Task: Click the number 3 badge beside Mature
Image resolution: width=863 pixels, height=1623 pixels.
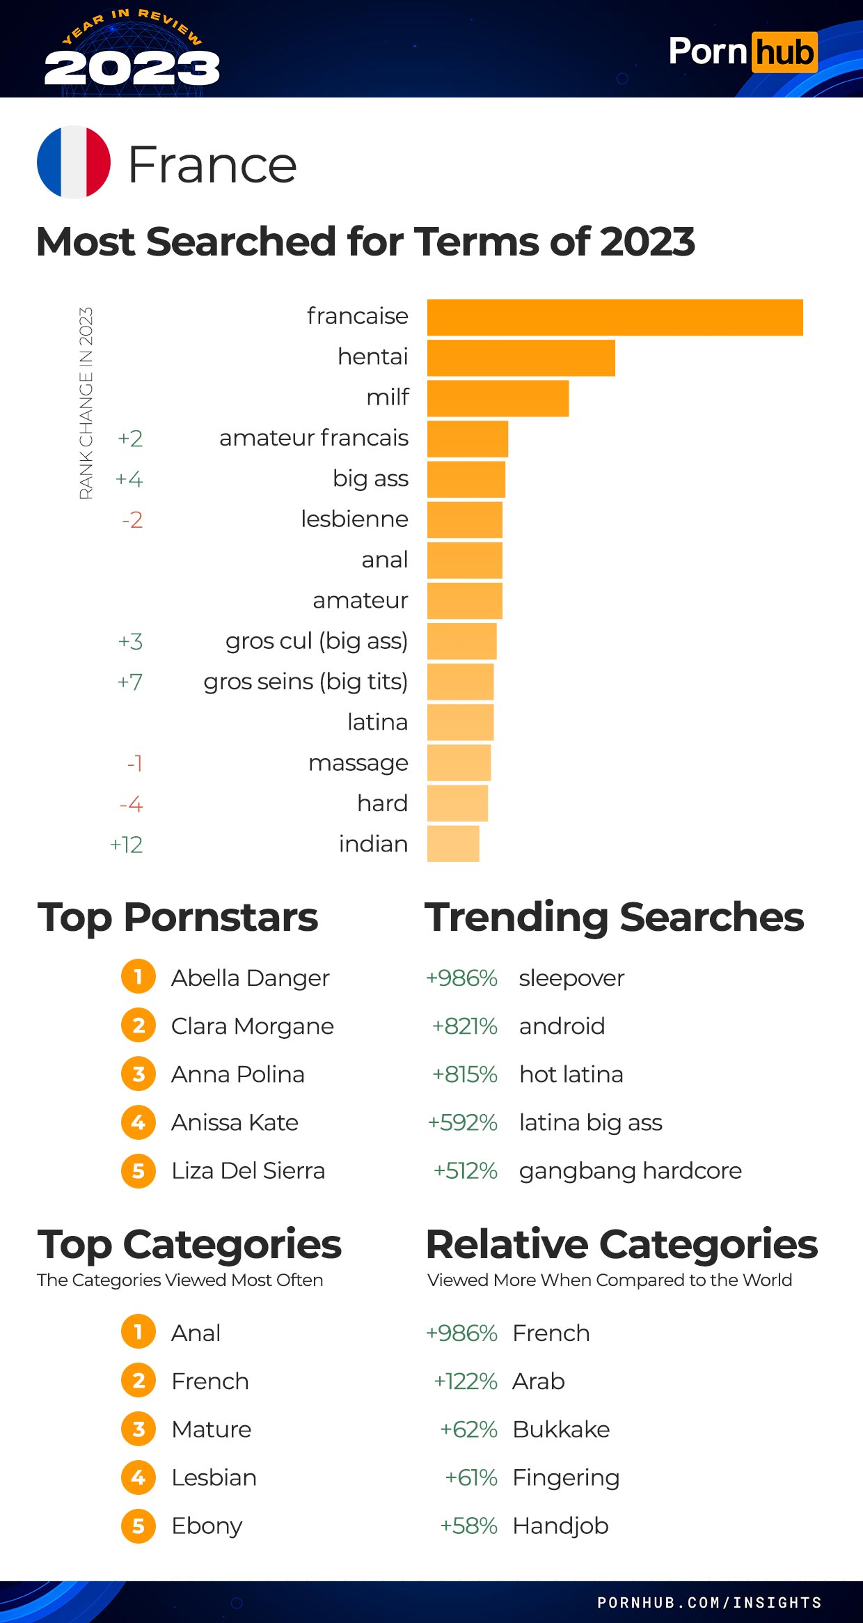Action: (138, 1429)
